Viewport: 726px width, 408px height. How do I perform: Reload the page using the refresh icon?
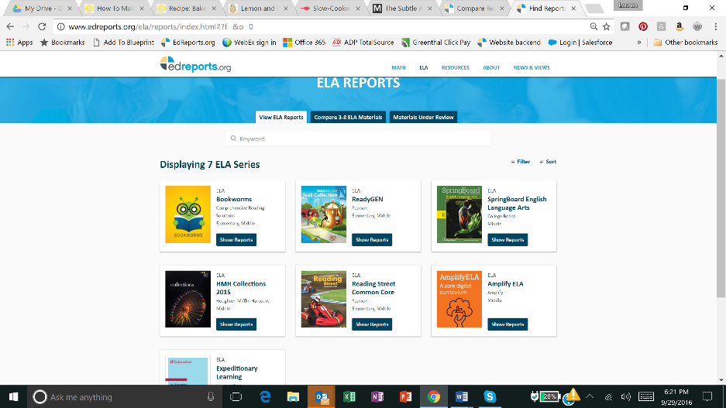(42, 26)
